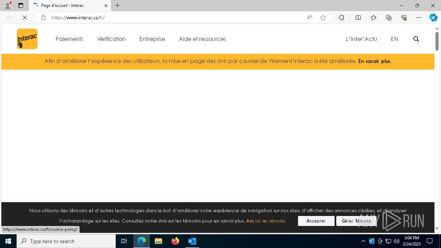Click the scrollbar down arrow
The width and height of the screenshot is (441, 248).
pos(437,228)
